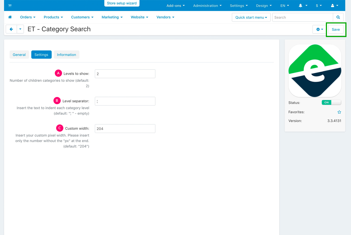Switch to the Information tab
Viewport: 351px width, 235px height.
[x=66, y=55]
